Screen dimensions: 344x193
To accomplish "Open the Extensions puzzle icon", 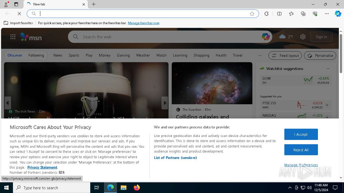I will point(266,14).
